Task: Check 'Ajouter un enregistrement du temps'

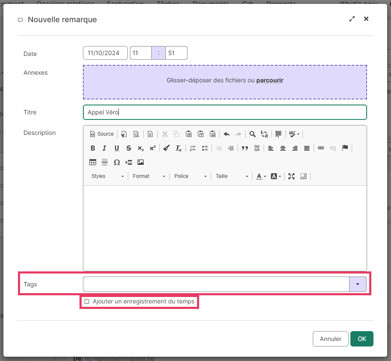Action: (x=87, y=302)
